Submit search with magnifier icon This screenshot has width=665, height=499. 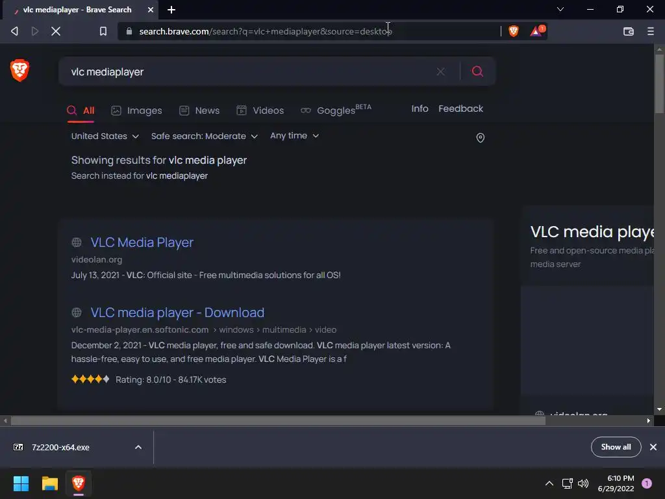click(477, 71)
